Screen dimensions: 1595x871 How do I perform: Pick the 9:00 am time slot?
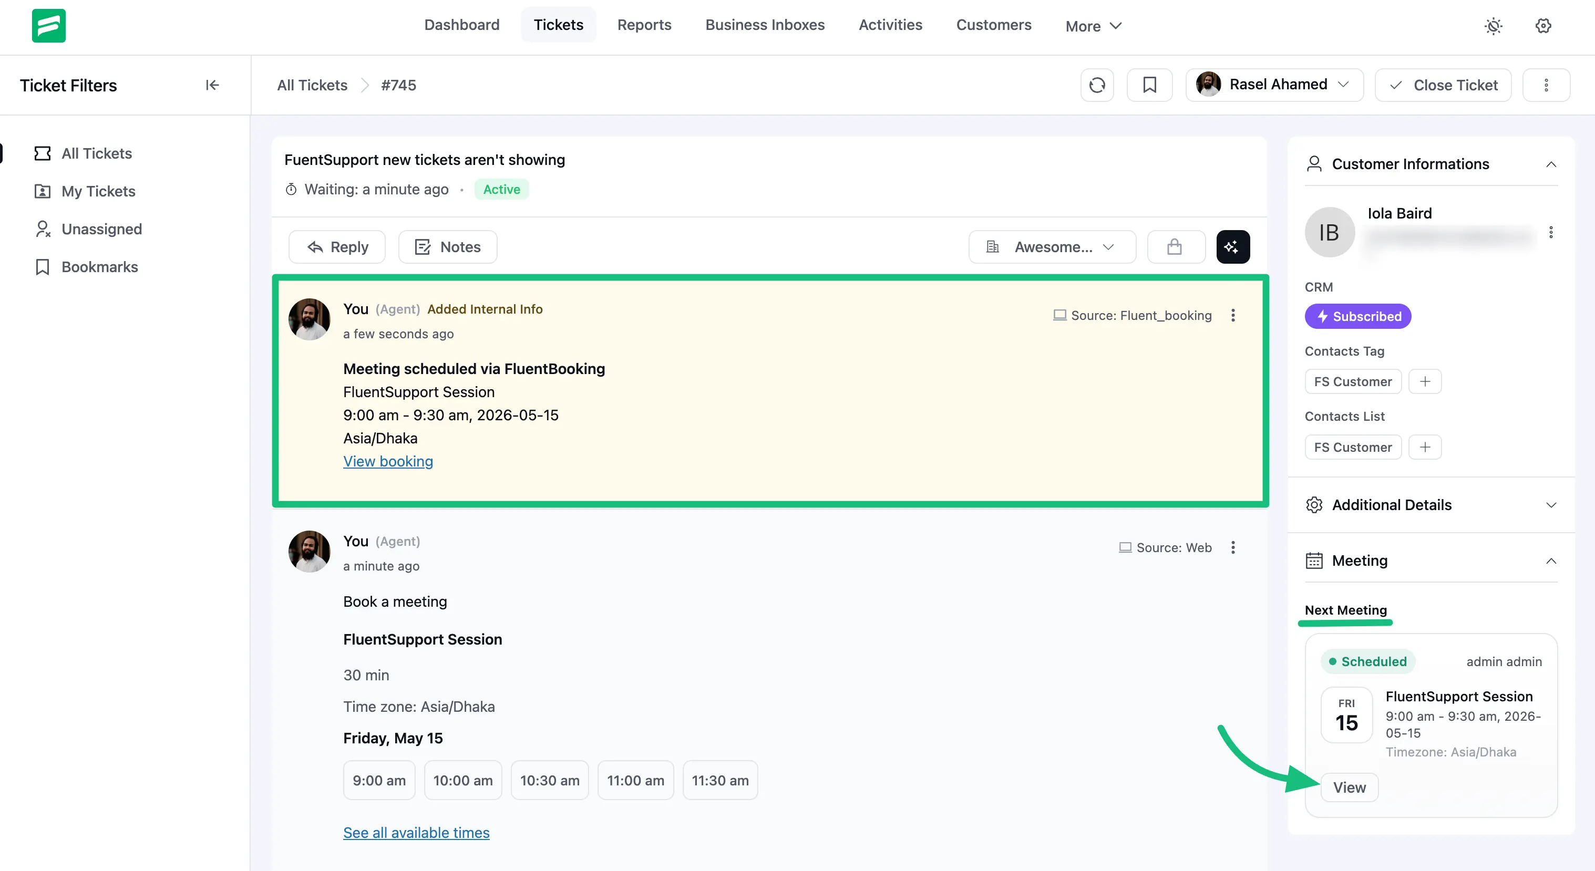tap(379, 781)
